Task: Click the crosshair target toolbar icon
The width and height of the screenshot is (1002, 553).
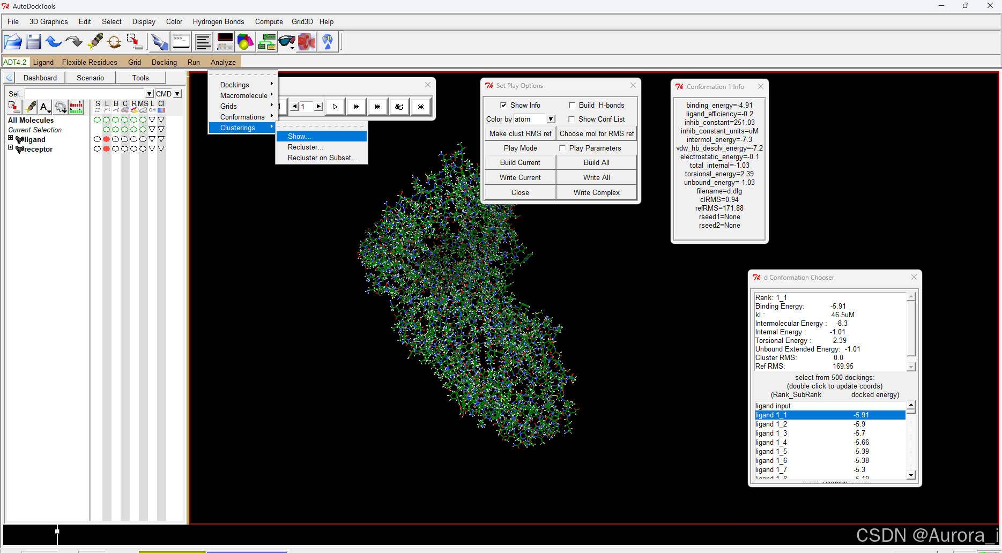Action: [x=114, y=42]
